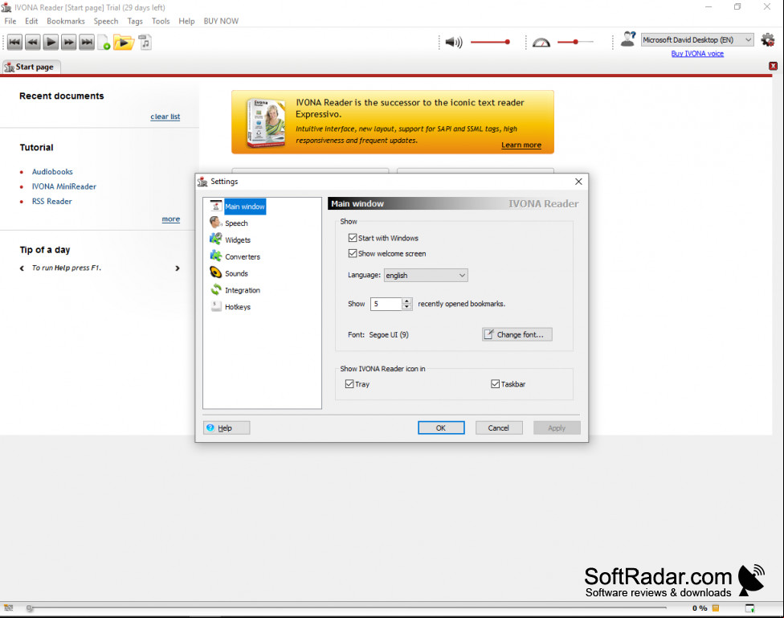Click the status bar icon at far left
784x618 pixels.
(x=9, y=608)
